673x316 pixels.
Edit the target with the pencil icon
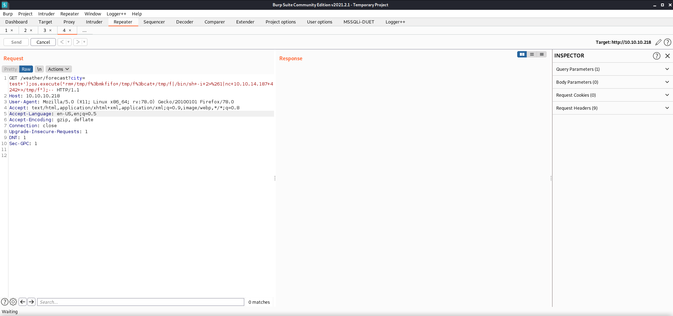pos(658,42)
